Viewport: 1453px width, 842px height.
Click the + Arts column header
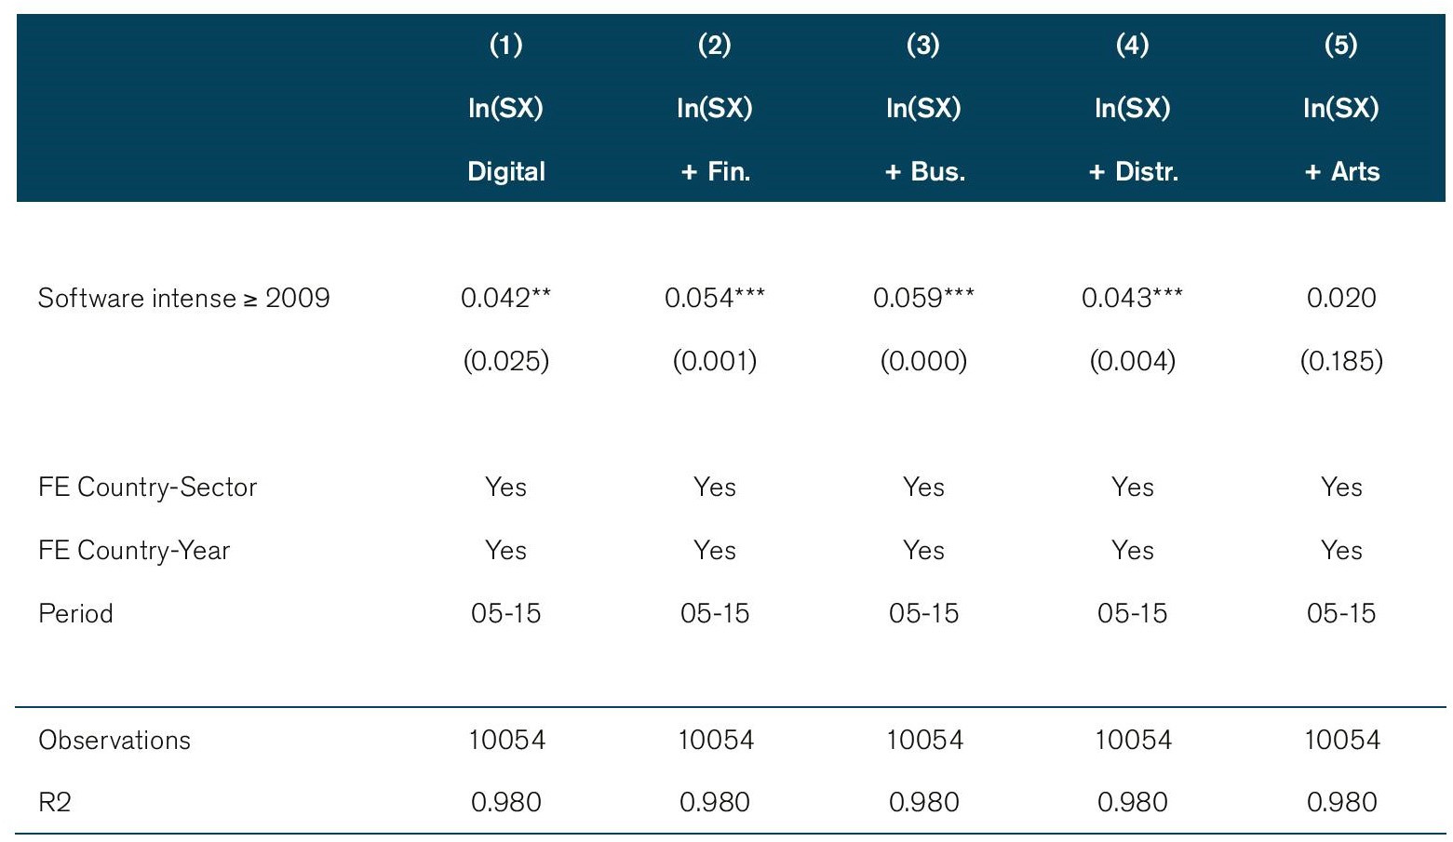[x=1340, y=171]
